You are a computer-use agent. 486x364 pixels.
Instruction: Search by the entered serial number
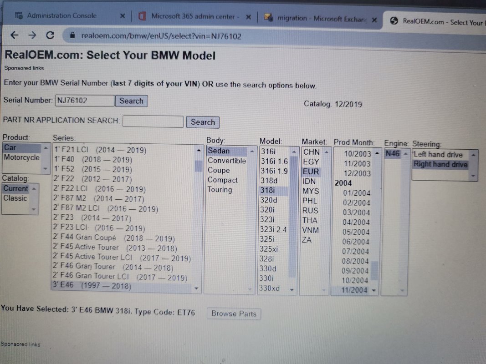[132, 101]
